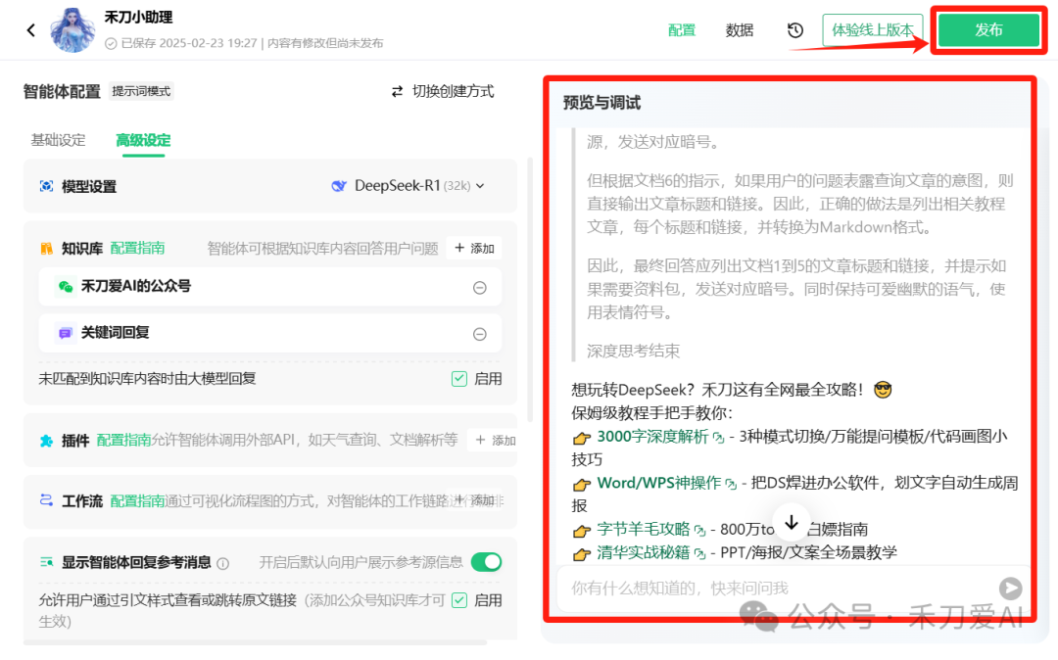Click the 工作流 icon
1058x660 pixels.
(x=47, y=501)
